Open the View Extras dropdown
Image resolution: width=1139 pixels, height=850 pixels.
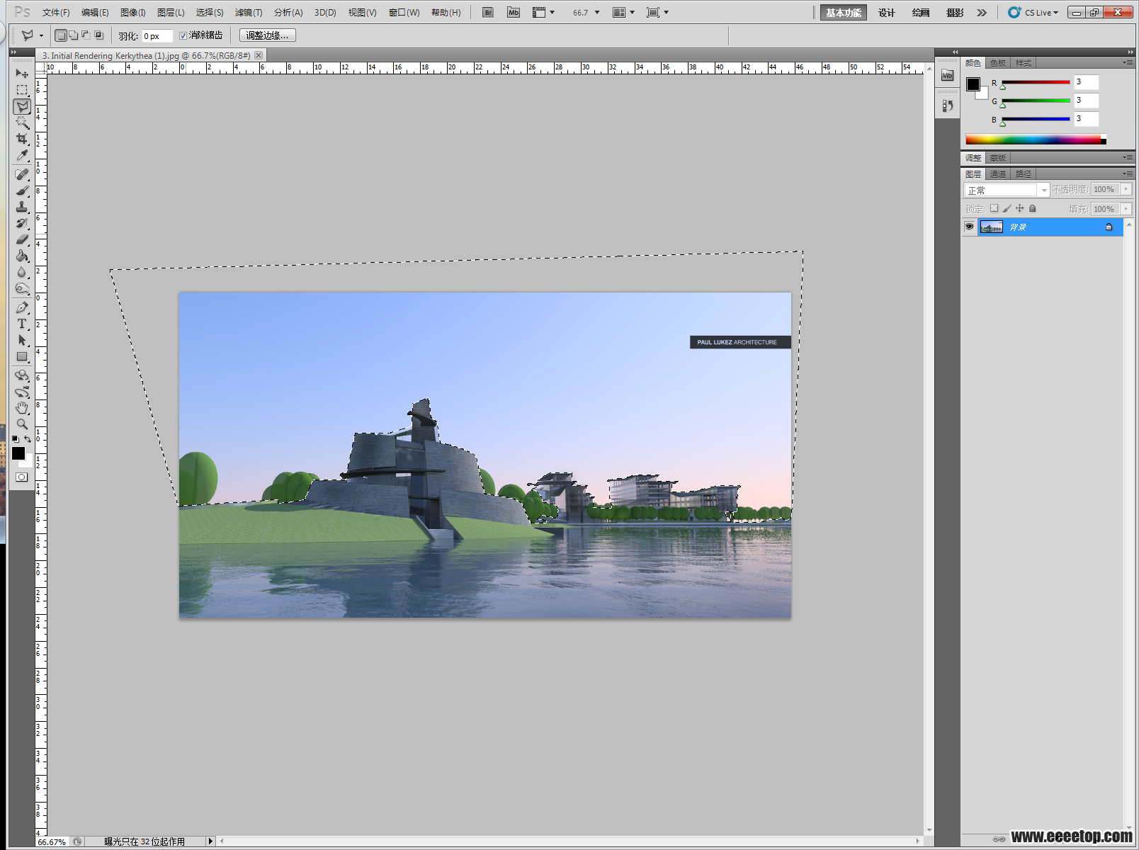[x=543, y=12]
